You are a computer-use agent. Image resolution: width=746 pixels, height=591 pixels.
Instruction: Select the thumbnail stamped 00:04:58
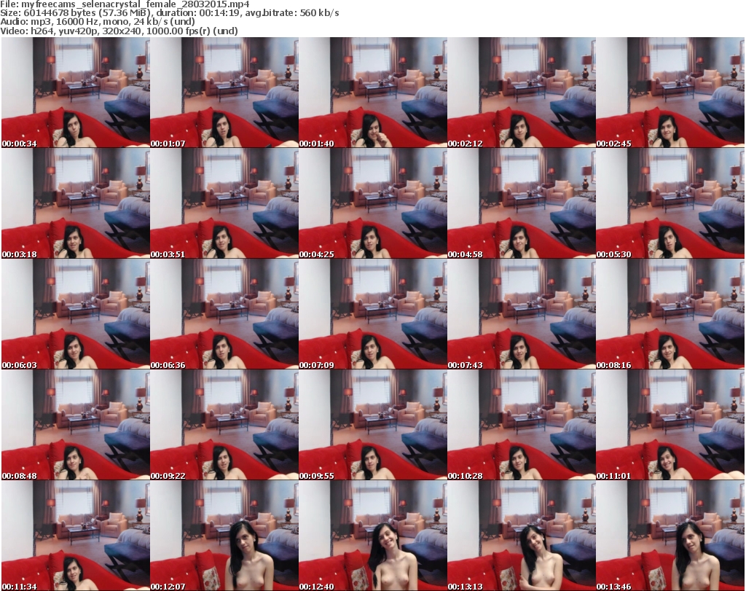point(522,203)
